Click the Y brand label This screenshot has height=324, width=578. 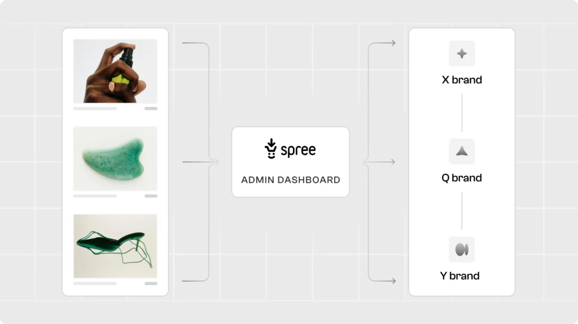coord(460,276)
